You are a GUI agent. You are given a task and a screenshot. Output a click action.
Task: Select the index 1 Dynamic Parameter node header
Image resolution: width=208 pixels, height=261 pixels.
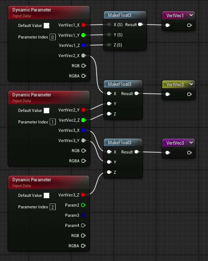(x=49, y=97)
